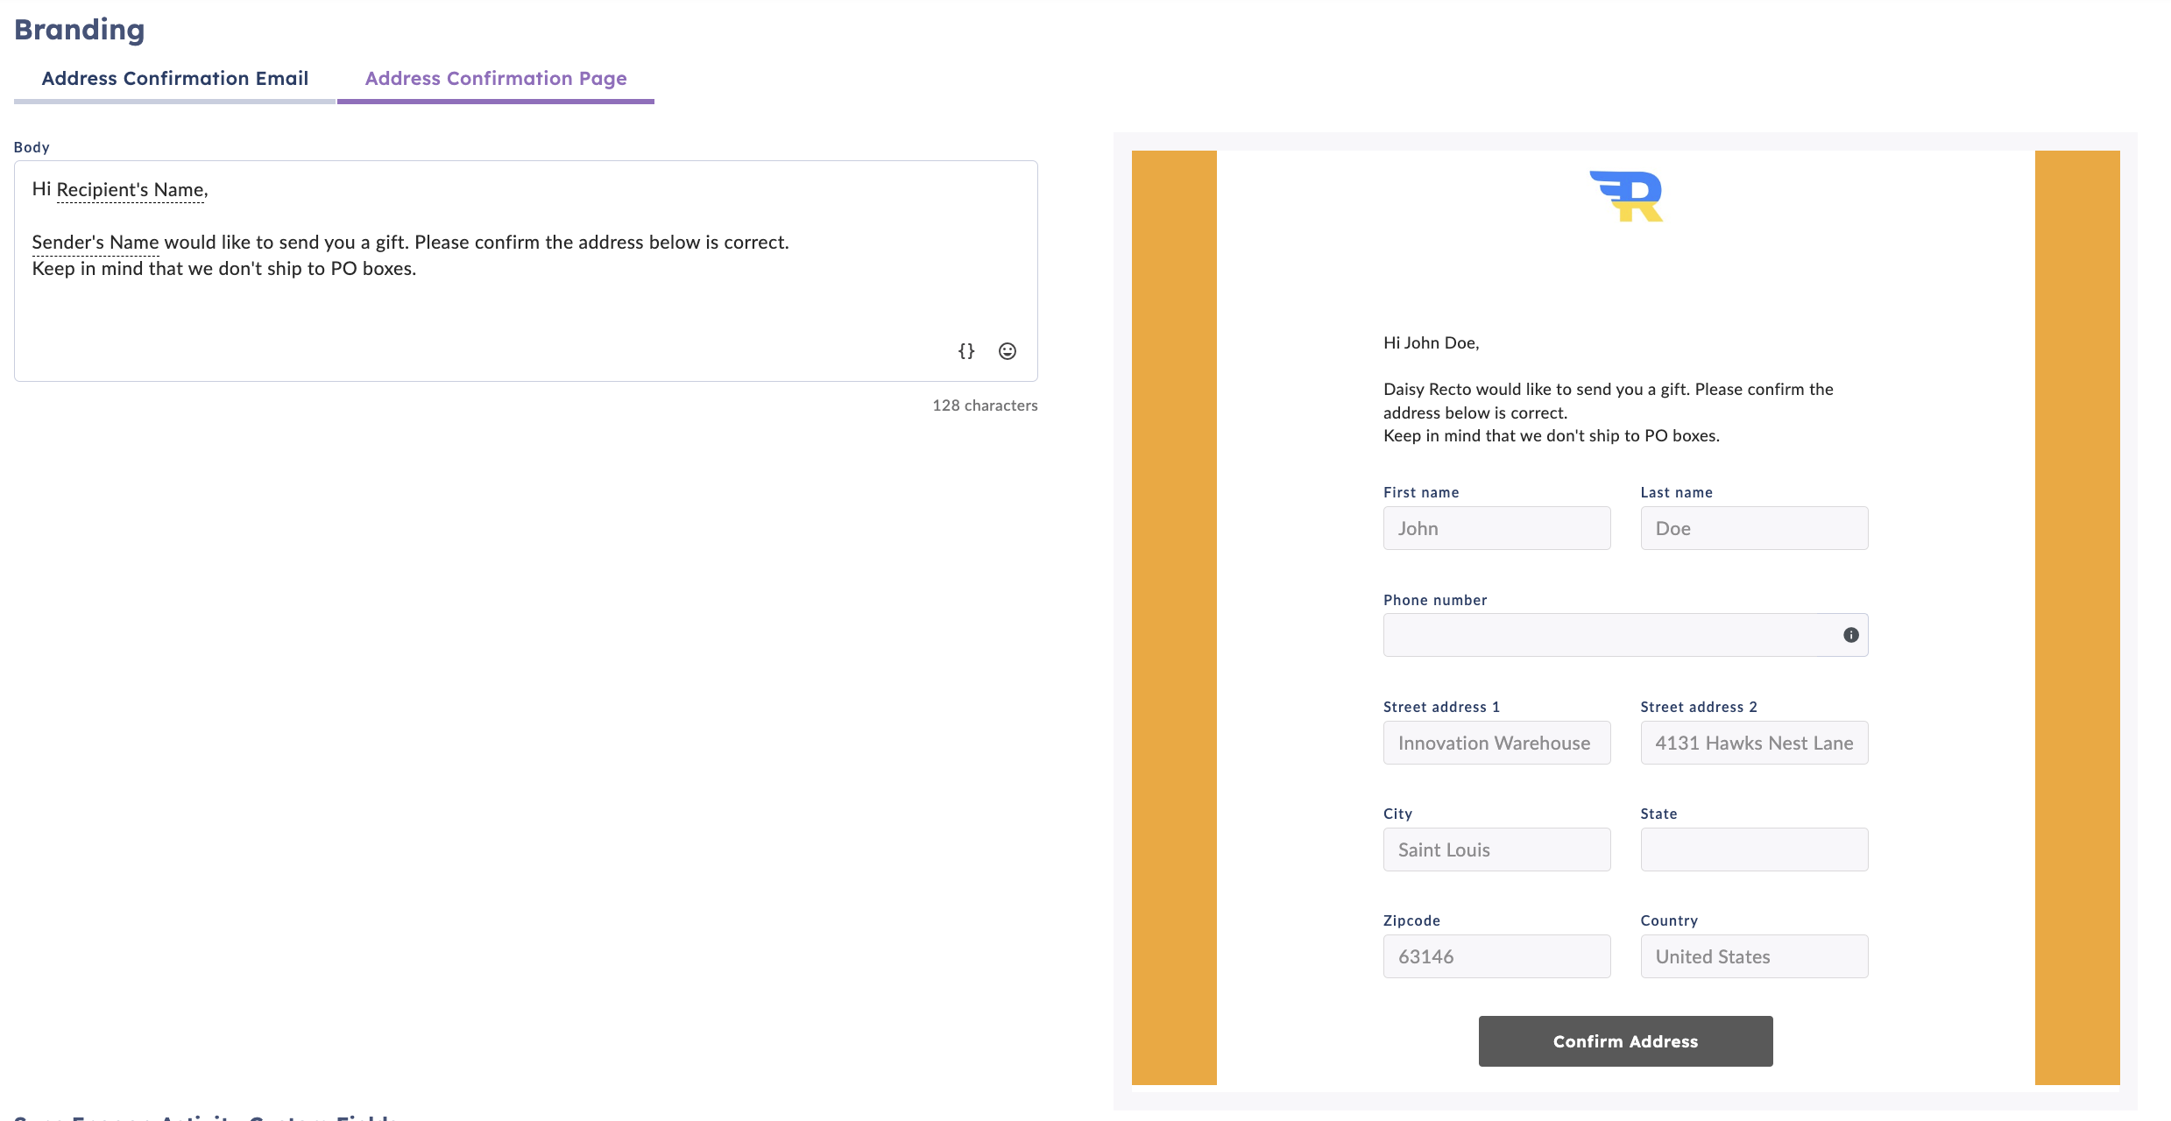Click the State label
Screen dimensions: 2171x1121
[1659, 814]
